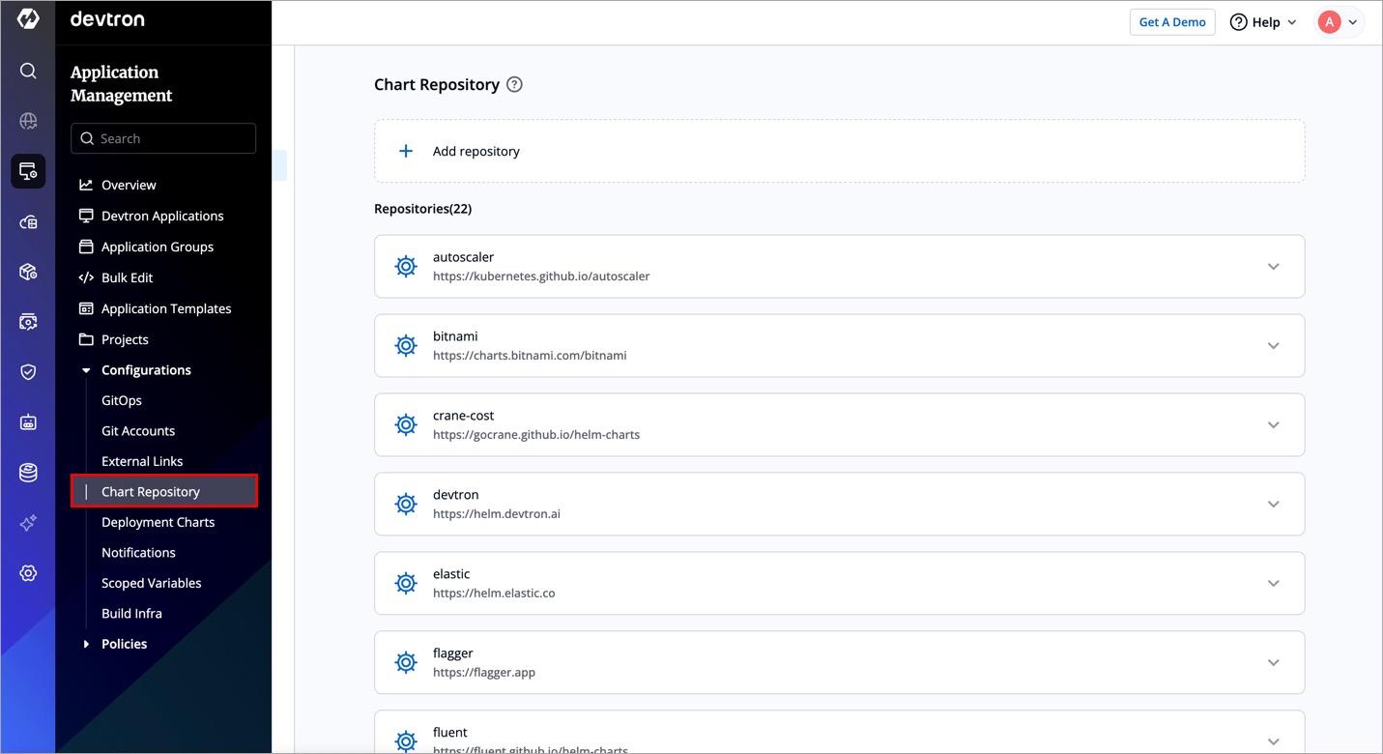1383x754 pixels.
Task: Click the sparkle AI icon in left rail
Action: (28, 523)
